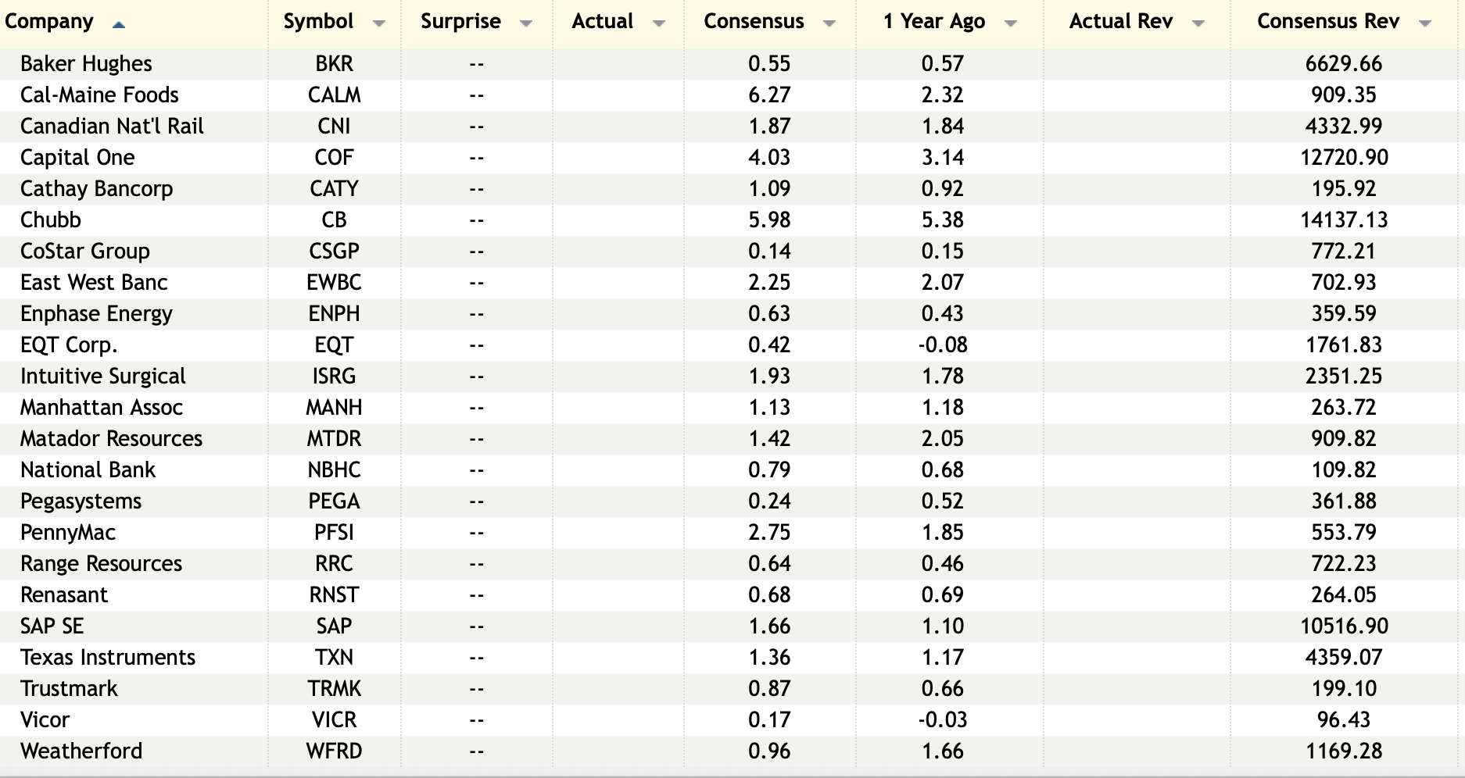1465x778 pixels.
Task: Open the Symbol column dropdown arrow
Action: click(379, 24)
